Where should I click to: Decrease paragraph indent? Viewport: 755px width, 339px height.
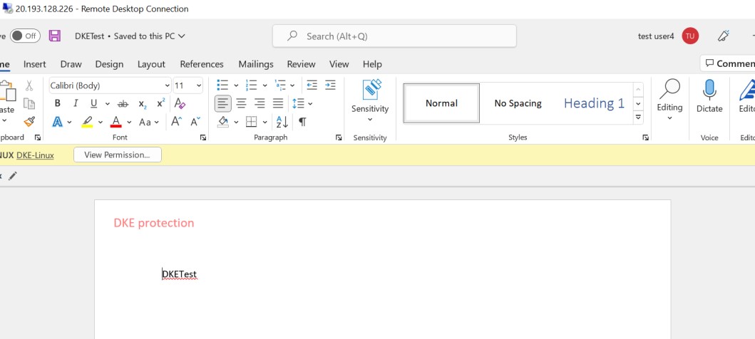[312, 85]
